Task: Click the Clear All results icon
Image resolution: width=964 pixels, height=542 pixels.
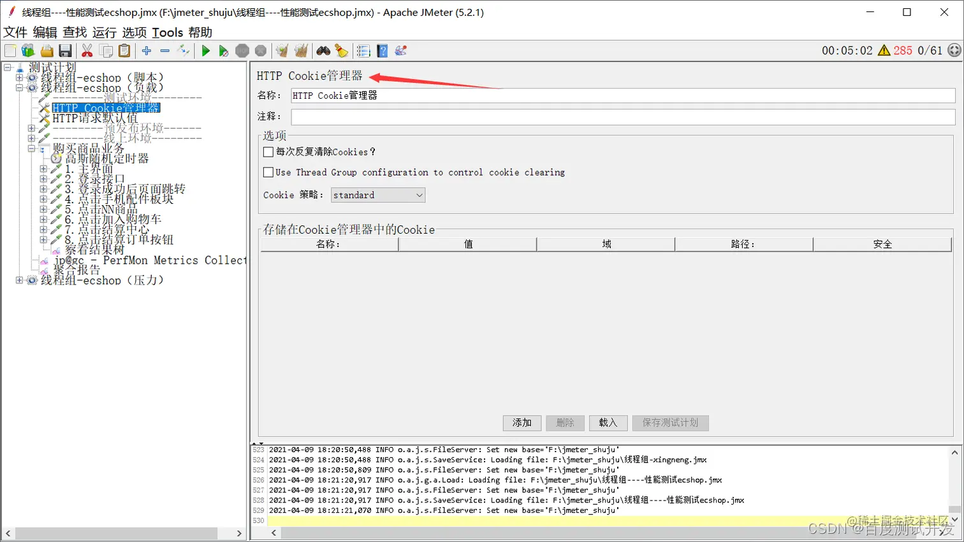Action: 301,51
